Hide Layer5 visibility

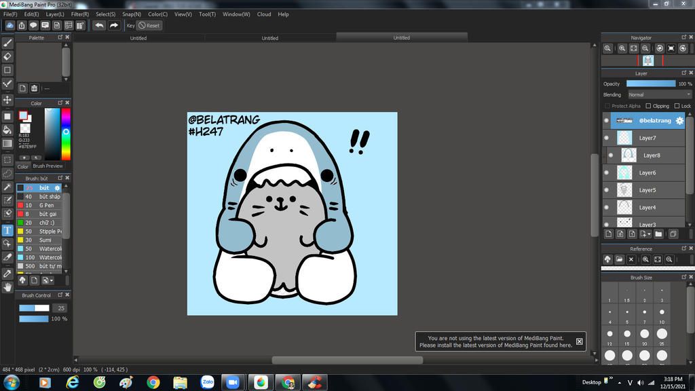pyautogui.click(x=607, y=190)
